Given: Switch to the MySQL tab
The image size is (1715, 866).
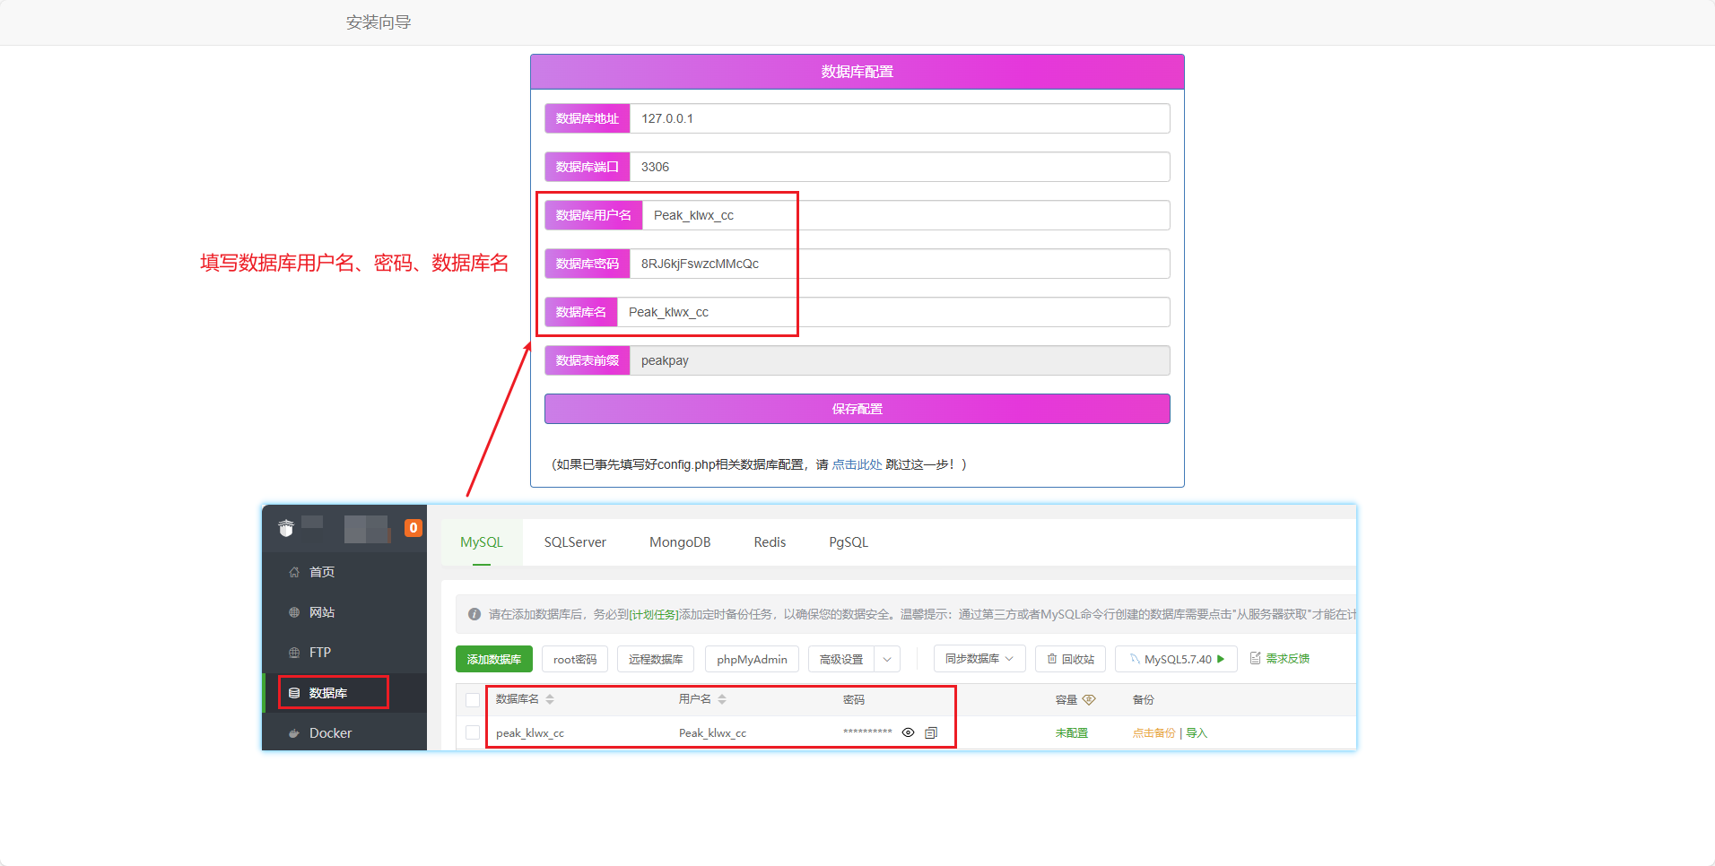Looking at the screenshot, I should pyautogui.click(x=482, y=542).
